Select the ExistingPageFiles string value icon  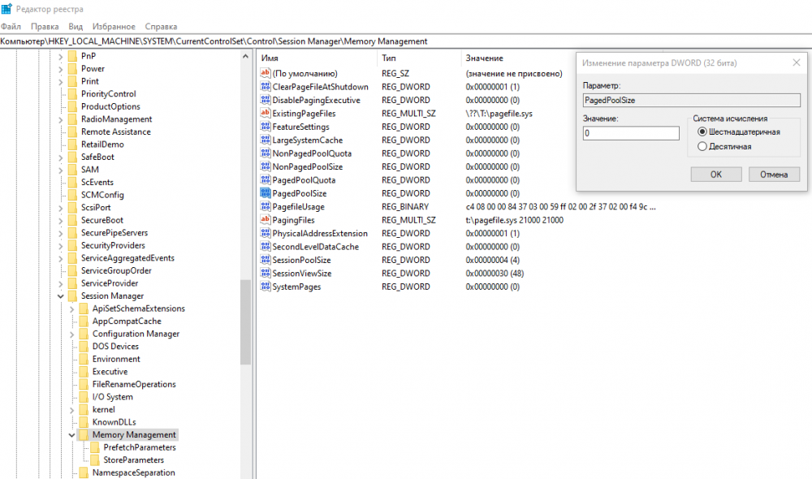click(x=265, y=114)
